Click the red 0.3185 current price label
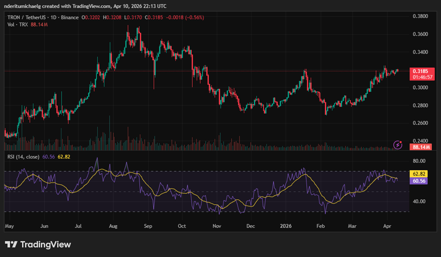 point(422,71)
